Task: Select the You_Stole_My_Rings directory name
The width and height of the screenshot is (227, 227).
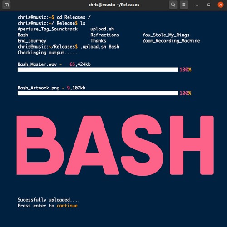Action: coord(166,35)
